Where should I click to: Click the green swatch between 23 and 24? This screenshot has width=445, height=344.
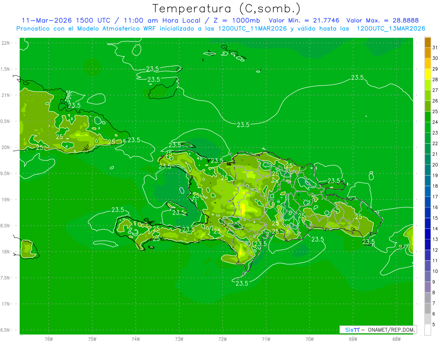[428, 127]
